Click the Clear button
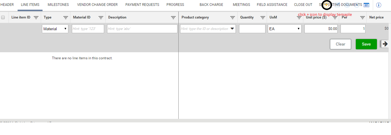The image size is (391, 135). point(340,44)
